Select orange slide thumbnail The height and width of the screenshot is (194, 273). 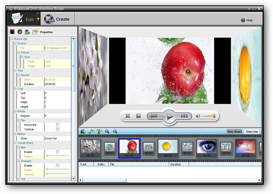168,148
